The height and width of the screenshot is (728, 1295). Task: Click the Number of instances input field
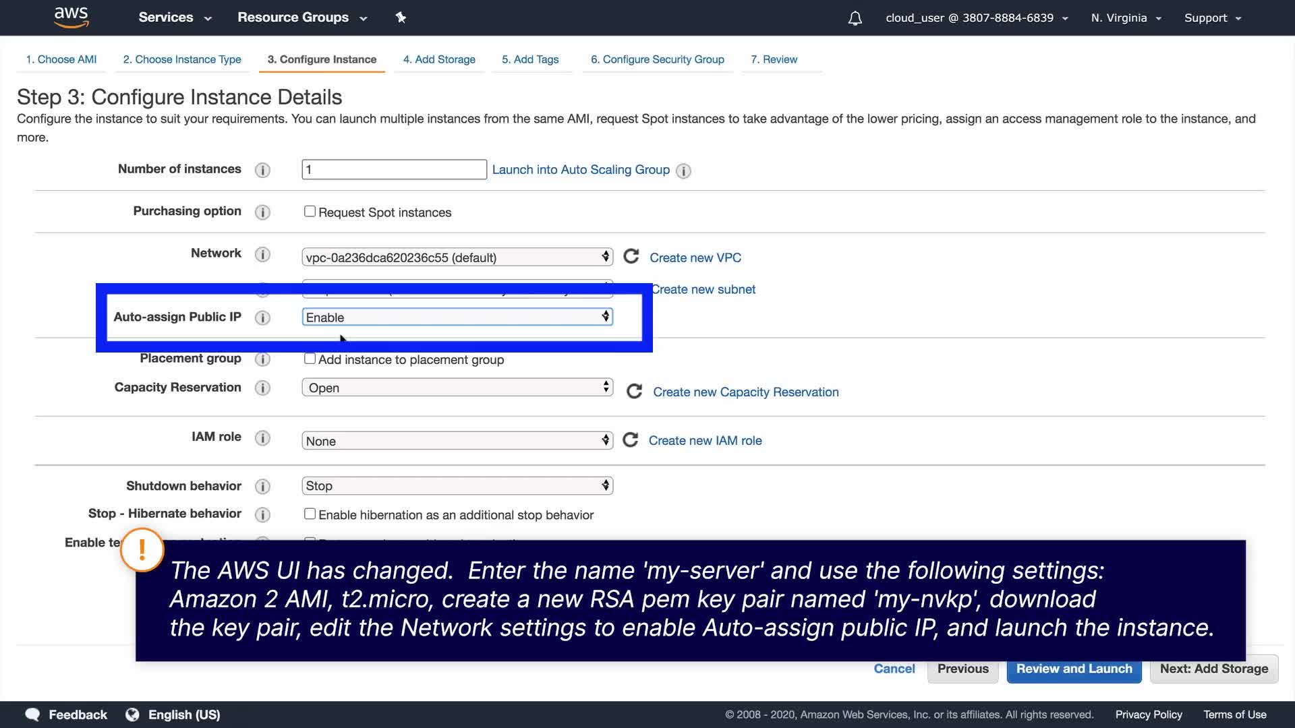pos(394,170)
